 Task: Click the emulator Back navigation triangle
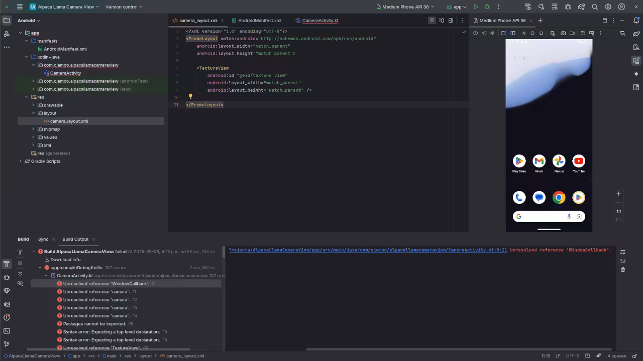(x=523, y=33)
